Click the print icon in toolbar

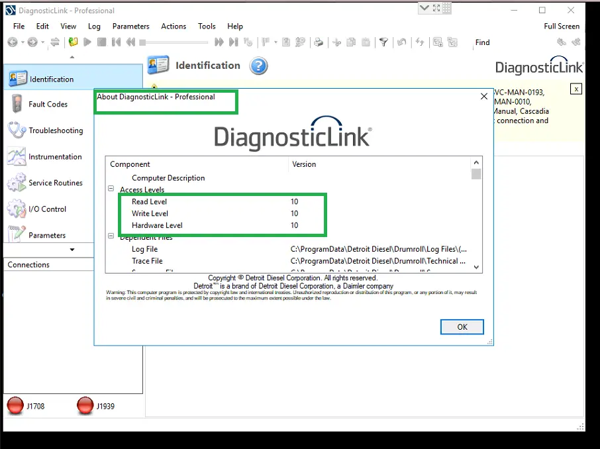[319, 42]
